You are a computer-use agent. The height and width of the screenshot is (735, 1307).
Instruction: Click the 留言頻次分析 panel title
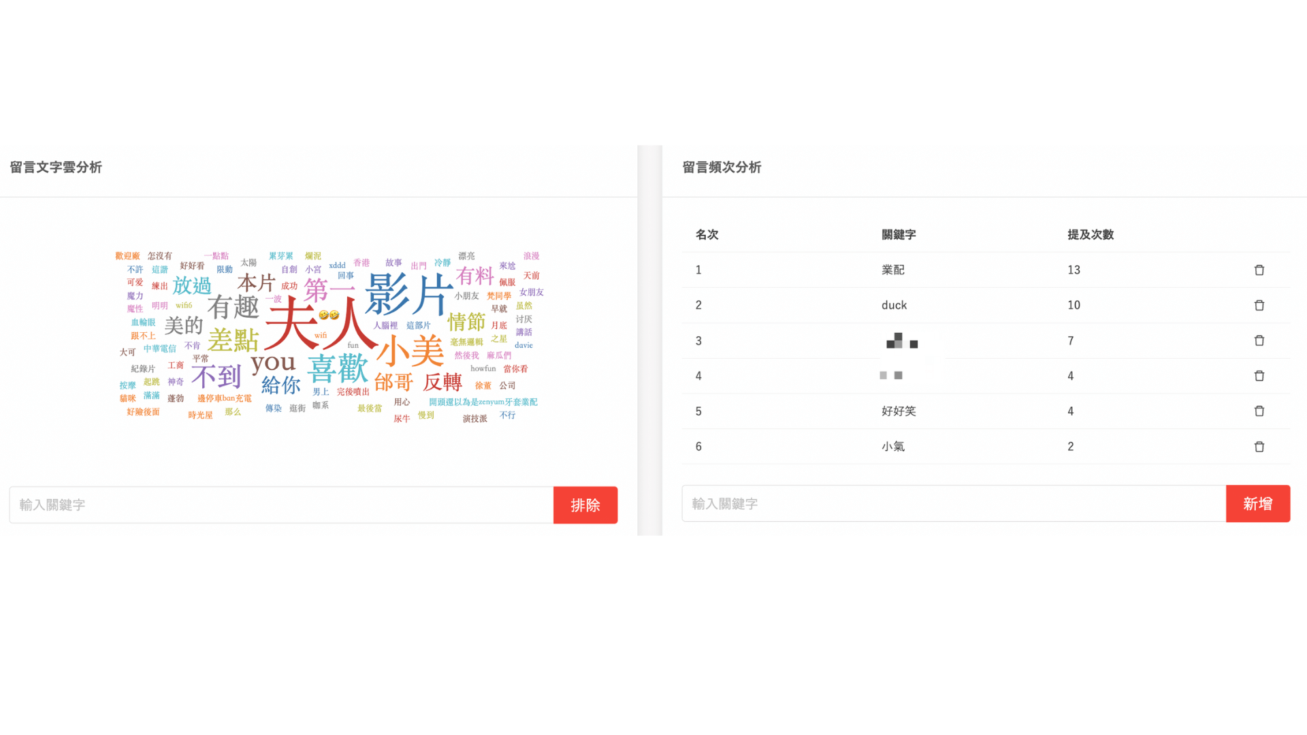click(722, 167)
